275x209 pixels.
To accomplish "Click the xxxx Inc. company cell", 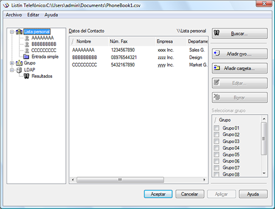I will coord(166,50).
